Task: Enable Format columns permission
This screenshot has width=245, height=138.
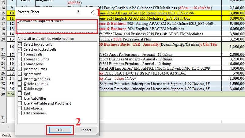Action: tap(20, 59)
